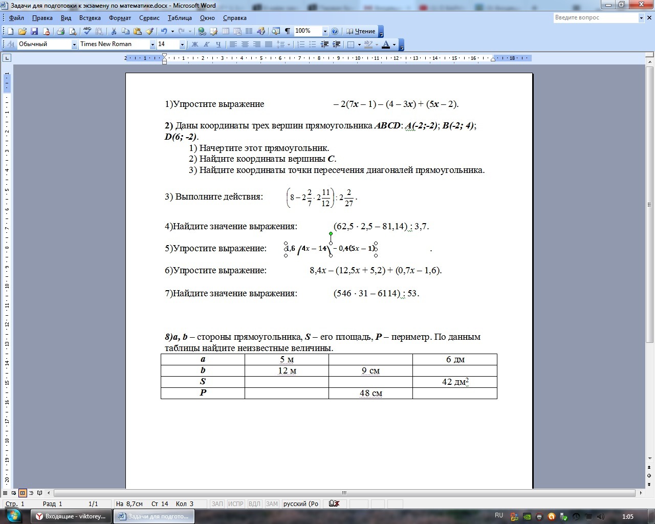Open Print Preview

(x=73, y=31)
